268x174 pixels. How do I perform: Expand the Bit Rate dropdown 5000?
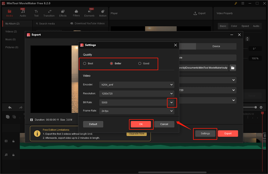(x=172, y=103)
